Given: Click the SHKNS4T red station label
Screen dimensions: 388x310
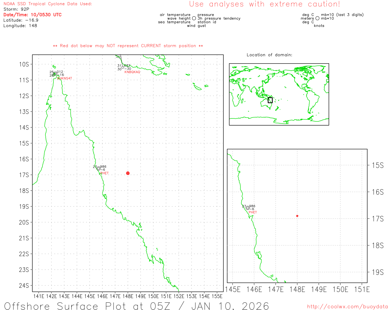Looking at the screenshot, I should coord(65,78).
